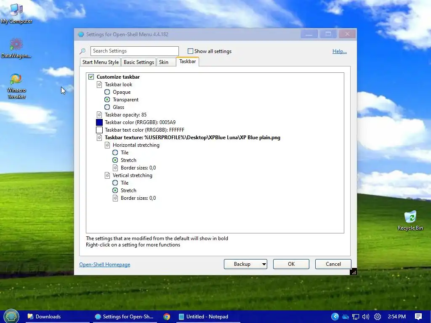
Task: Open the volume speaker tray icon
Action: (x=366, y=317)
